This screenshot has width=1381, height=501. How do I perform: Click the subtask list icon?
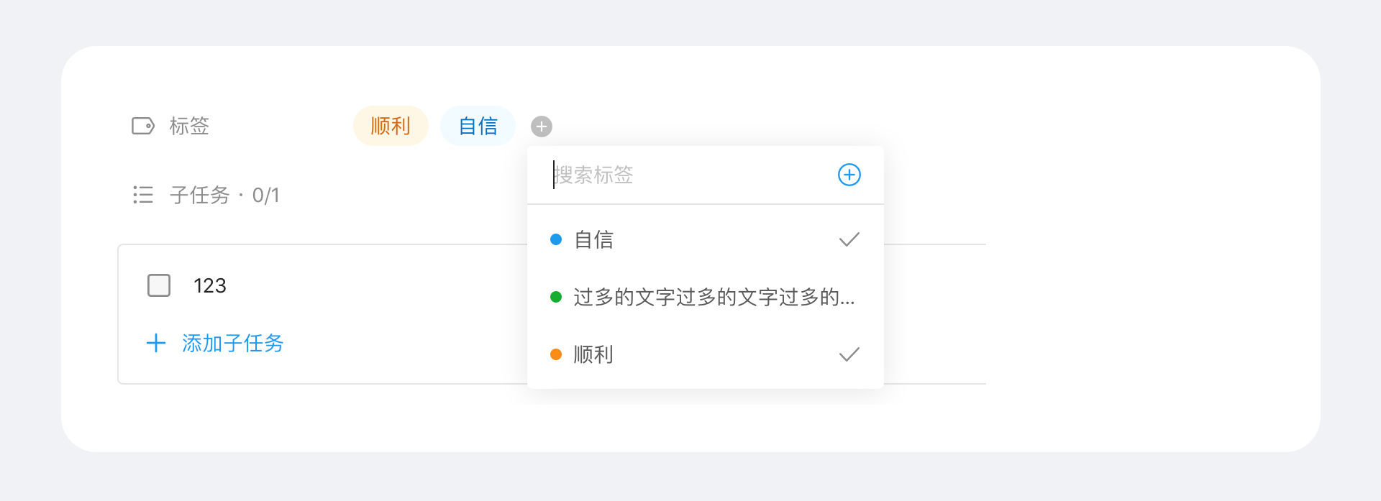(143, 195)
